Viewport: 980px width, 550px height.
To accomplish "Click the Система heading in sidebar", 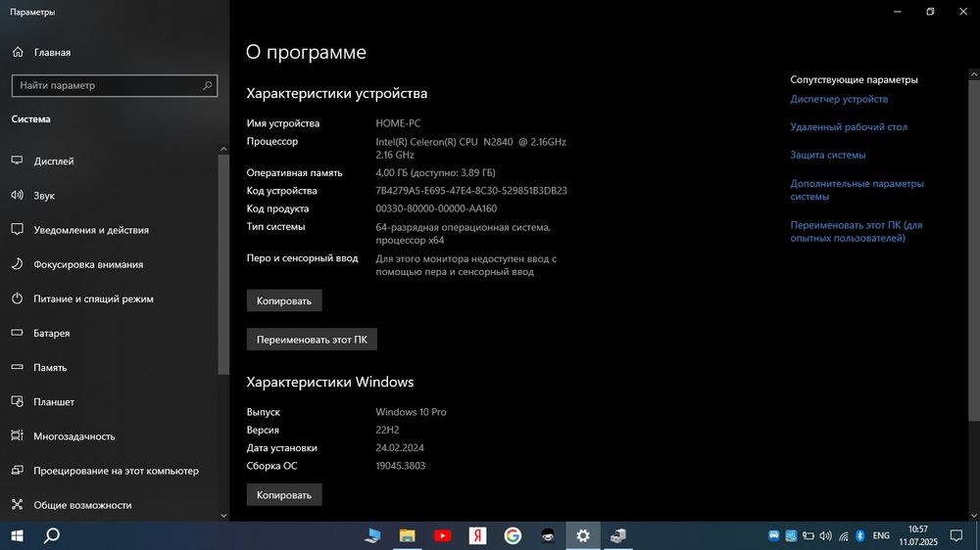I will tap(30, 118).
